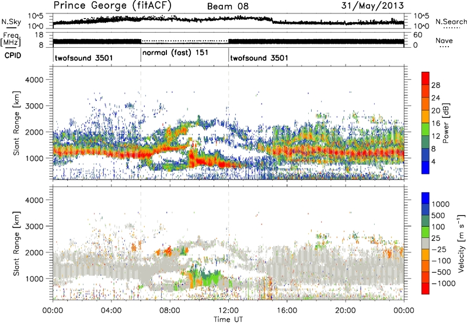Click the '04:00' time tick label
Image resolution: width=467 pixels, height=323 pixels.
111,311
